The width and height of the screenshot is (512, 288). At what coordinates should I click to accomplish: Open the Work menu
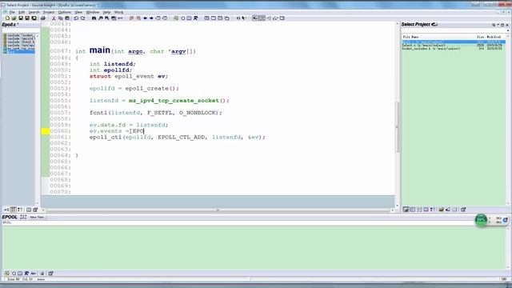coord(119,12)
